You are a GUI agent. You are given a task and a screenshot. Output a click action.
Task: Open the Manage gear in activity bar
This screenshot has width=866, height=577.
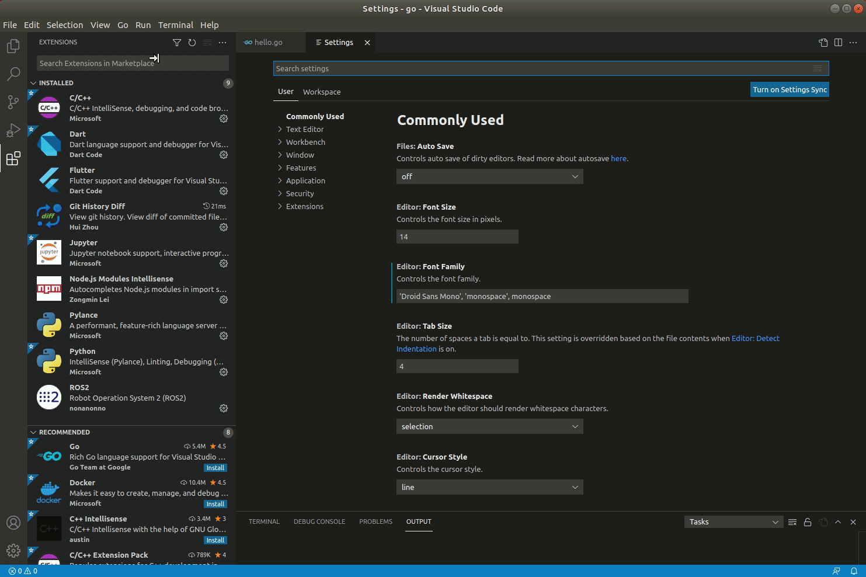(x=13, y=551)
